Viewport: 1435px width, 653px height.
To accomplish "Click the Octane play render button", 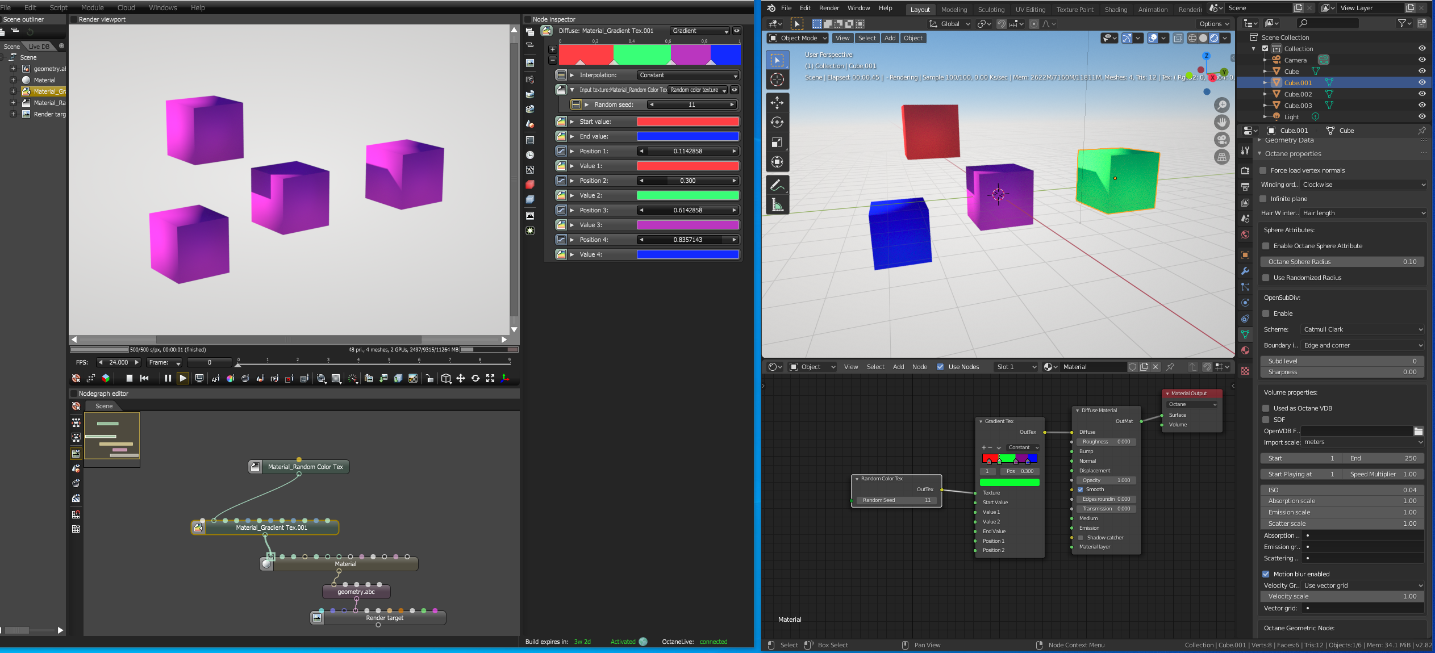I will pos(183,378).
